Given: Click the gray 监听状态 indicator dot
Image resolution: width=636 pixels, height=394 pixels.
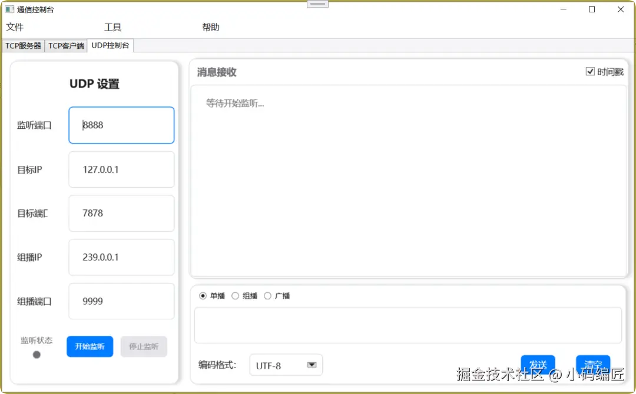Looking at the screenshot, I should (37, 355).
